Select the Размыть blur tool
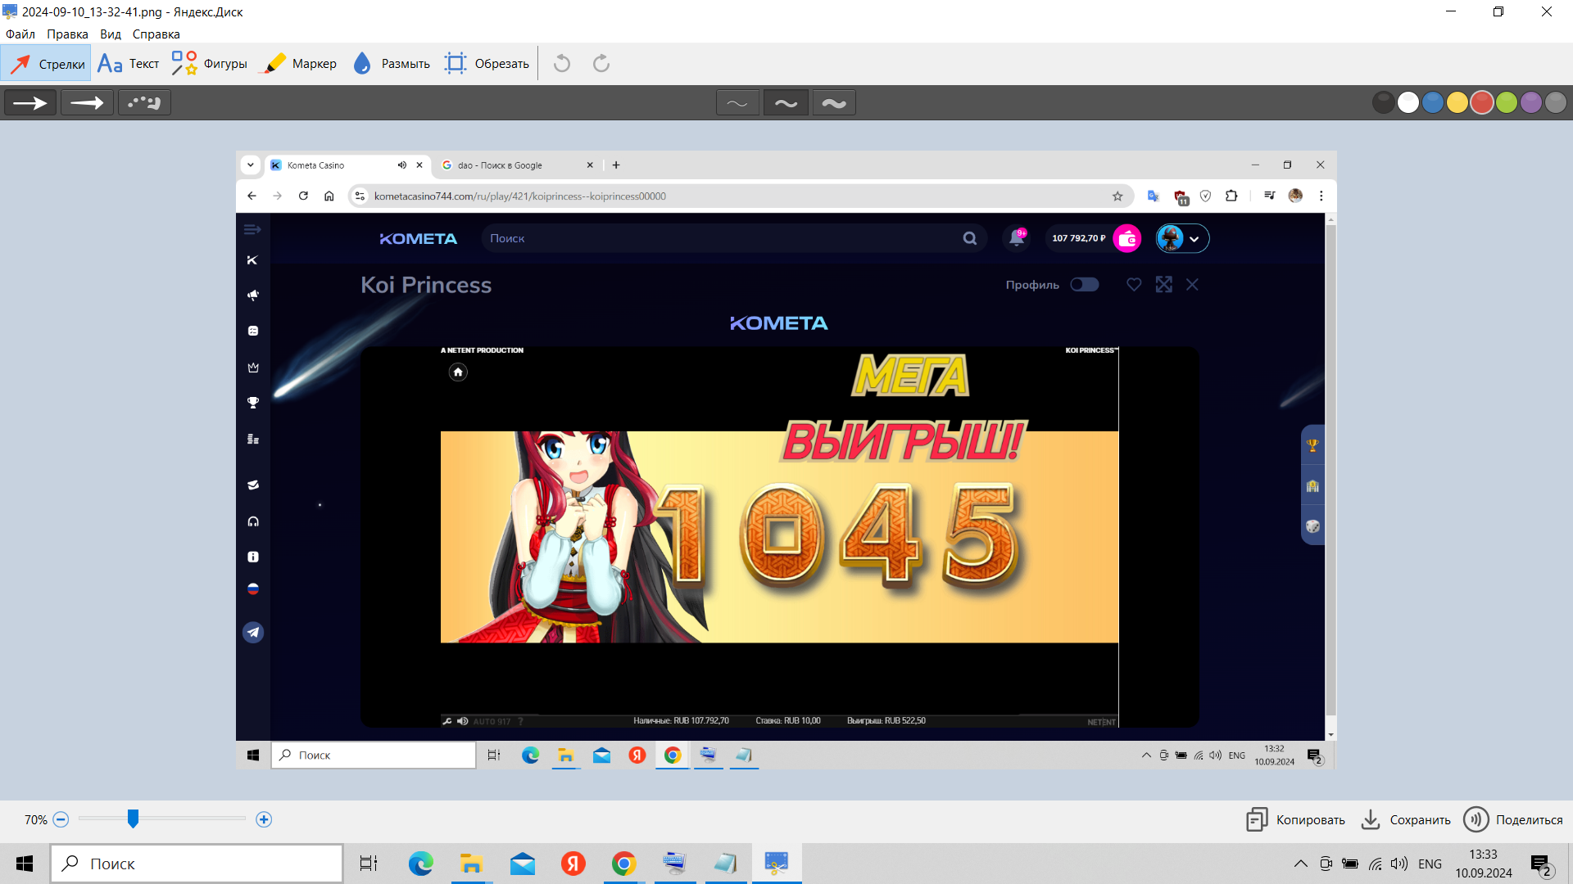1573x884 pixels. (391, 64)
